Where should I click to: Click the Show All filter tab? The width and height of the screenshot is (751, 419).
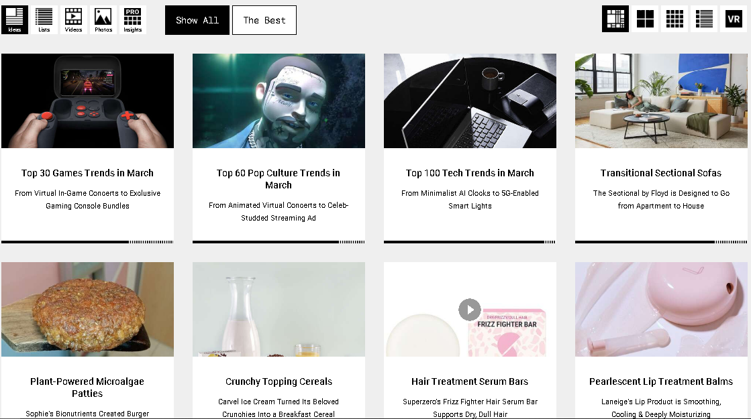point(197,20)
